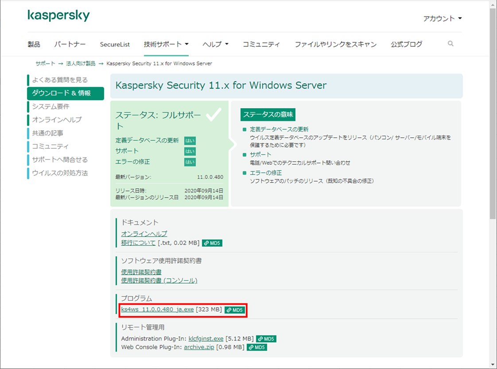Click the プログラム section heading

point(136,298)
